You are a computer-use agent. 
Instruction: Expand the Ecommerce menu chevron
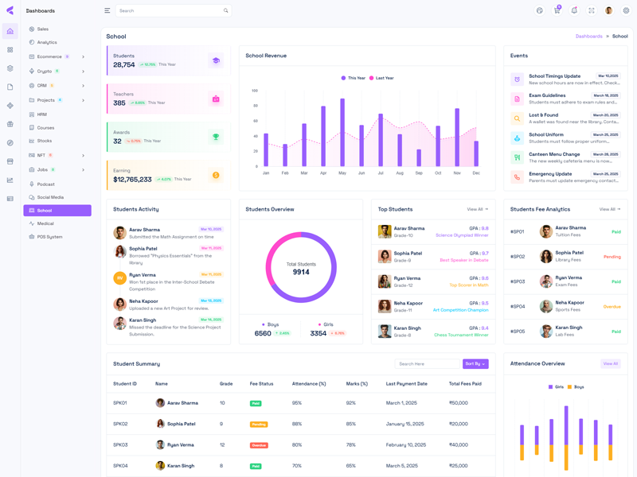[x=83, y=57]
